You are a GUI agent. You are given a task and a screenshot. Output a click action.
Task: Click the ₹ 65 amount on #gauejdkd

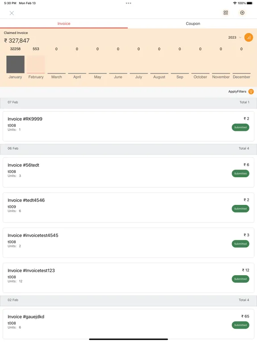coord(245,316)
